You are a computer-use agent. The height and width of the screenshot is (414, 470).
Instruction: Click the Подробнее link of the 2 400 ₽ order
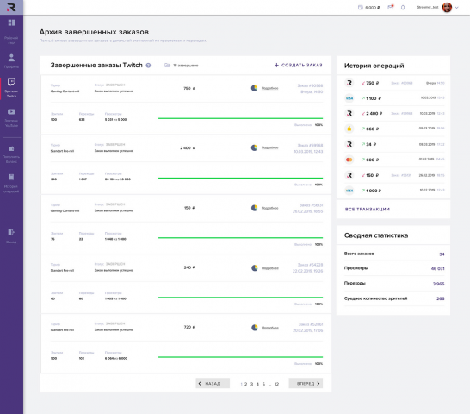click(269, 147)
